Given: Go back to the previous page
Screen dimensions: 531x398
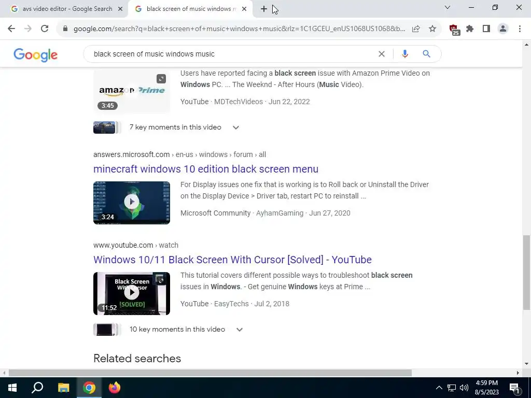Looking at the screenshot, I should (x=11, y=29).
